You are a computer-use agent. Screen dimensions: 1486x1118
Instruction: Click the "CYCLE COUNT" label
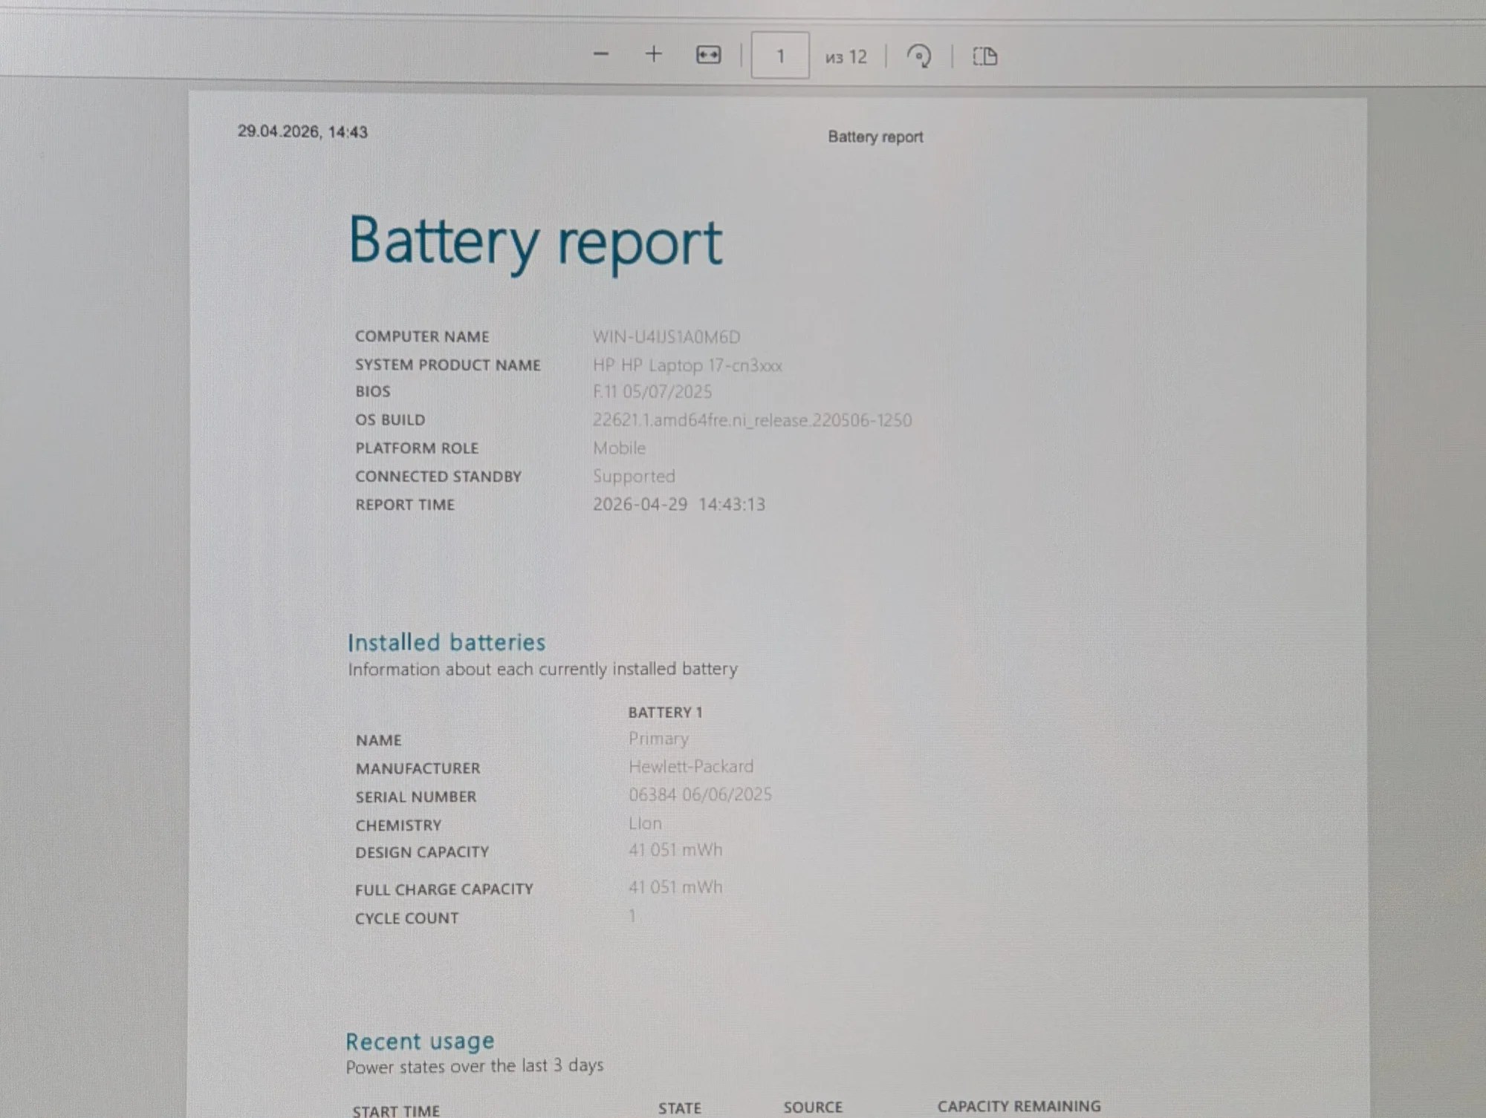tap(406, 918)
